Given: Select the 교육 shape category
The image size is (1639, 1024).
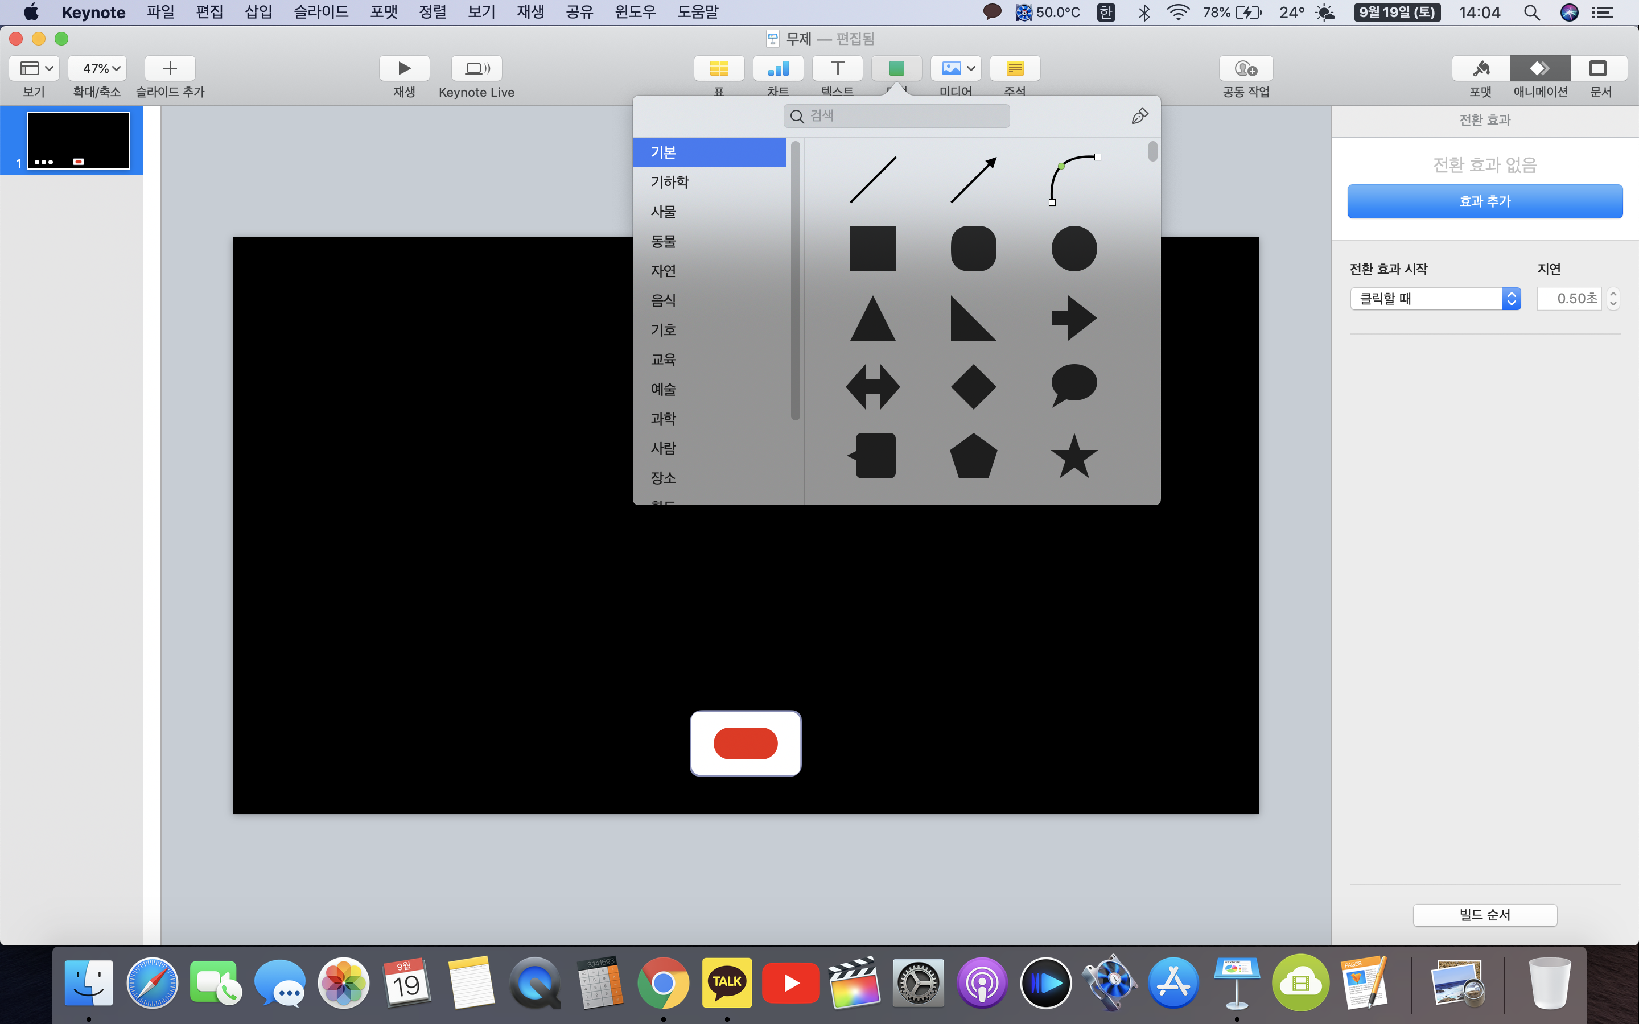Looking at the screenshot, I should coord(709,360).
